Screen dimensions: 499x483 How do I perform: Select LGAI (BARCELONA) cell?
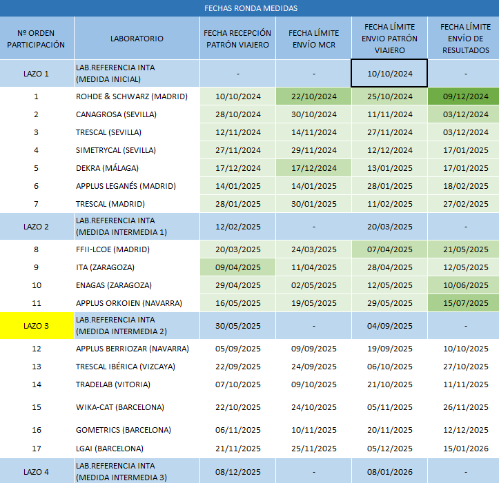(x=137, y=449)
